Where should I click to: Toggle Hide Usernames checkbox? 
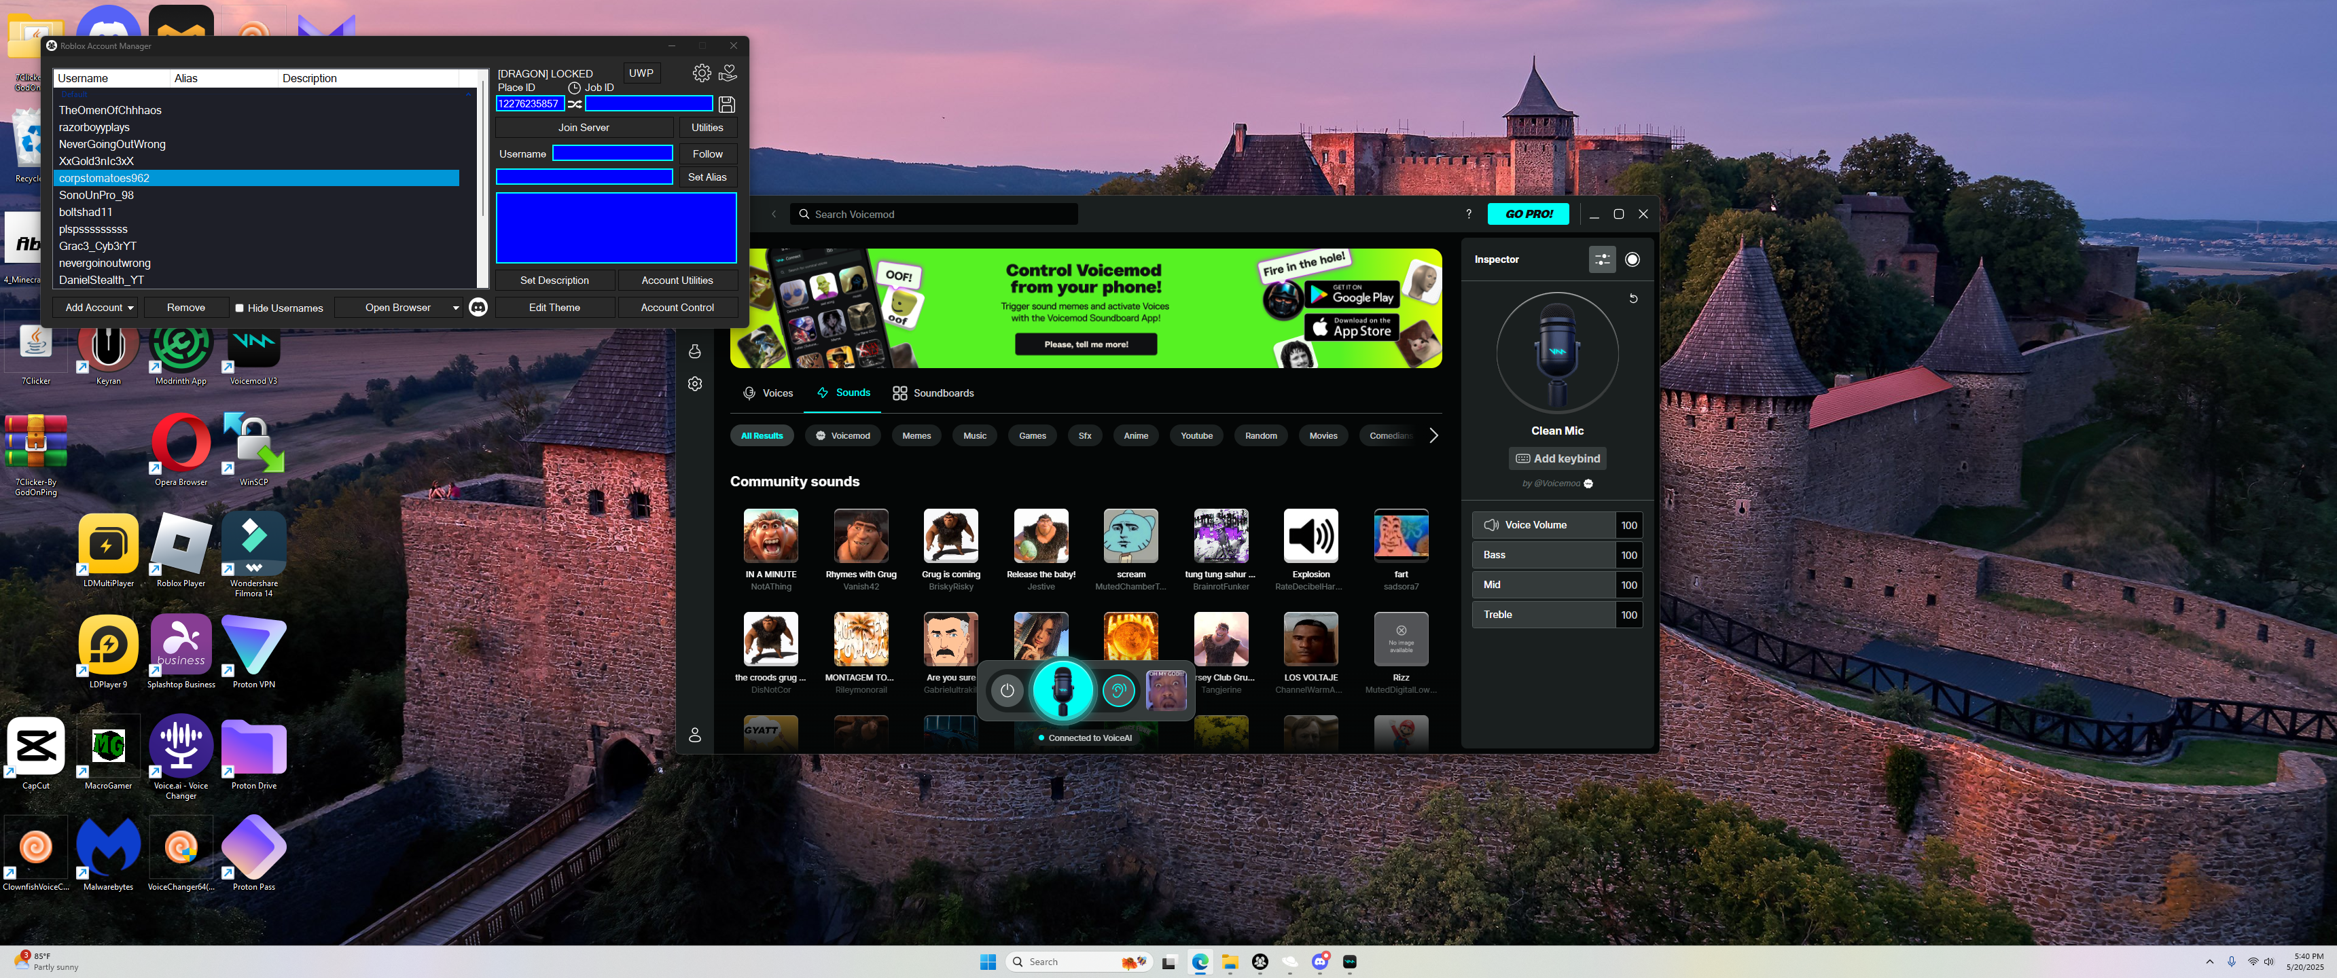click(240, 308)
